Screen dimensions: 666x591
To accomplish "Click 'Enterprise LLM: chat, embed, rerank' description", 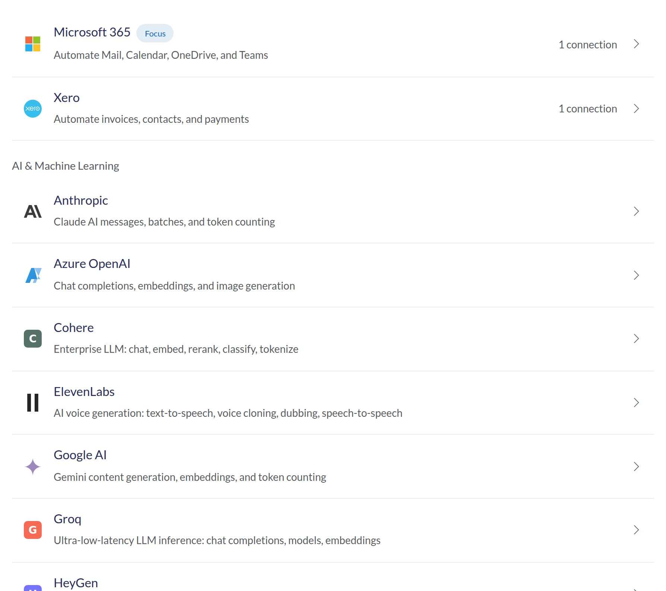I will tap(176, 349).
